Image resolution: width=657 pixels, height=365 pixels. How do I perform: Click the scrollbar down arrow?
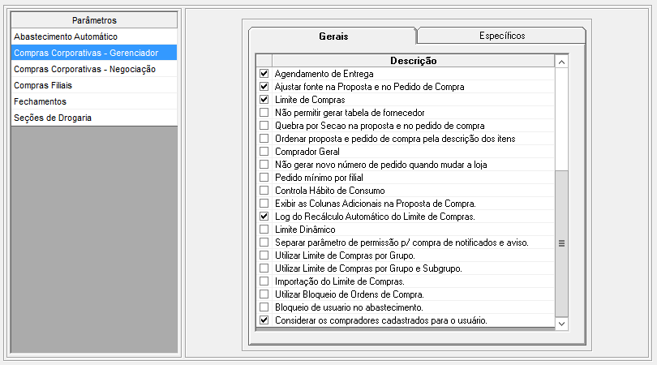click(x=561, y=324)
